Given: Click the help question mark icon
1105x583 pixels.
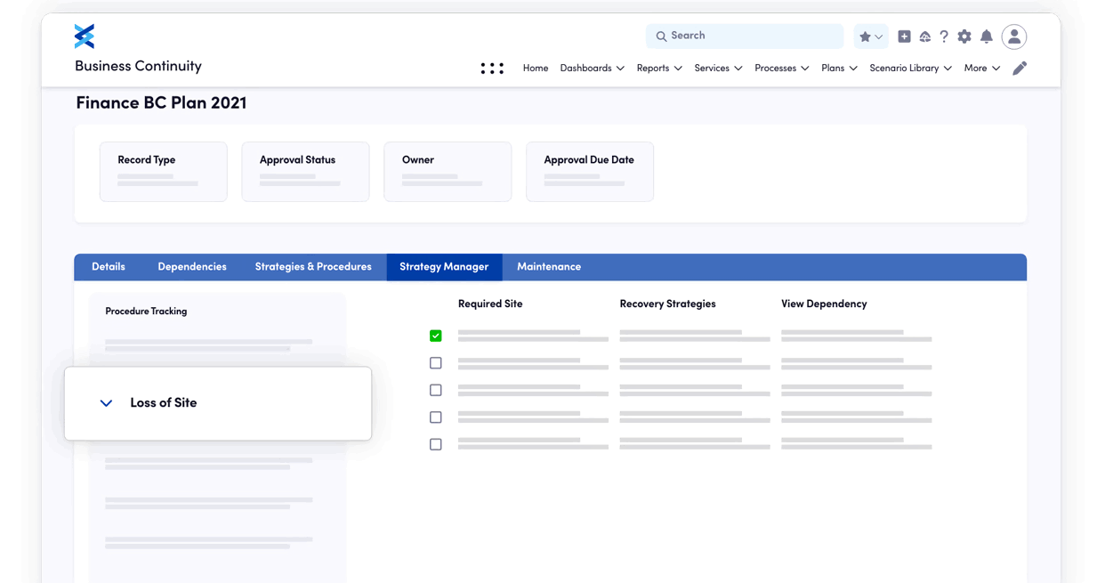Looking at the screenshot, I should point(944,36).
